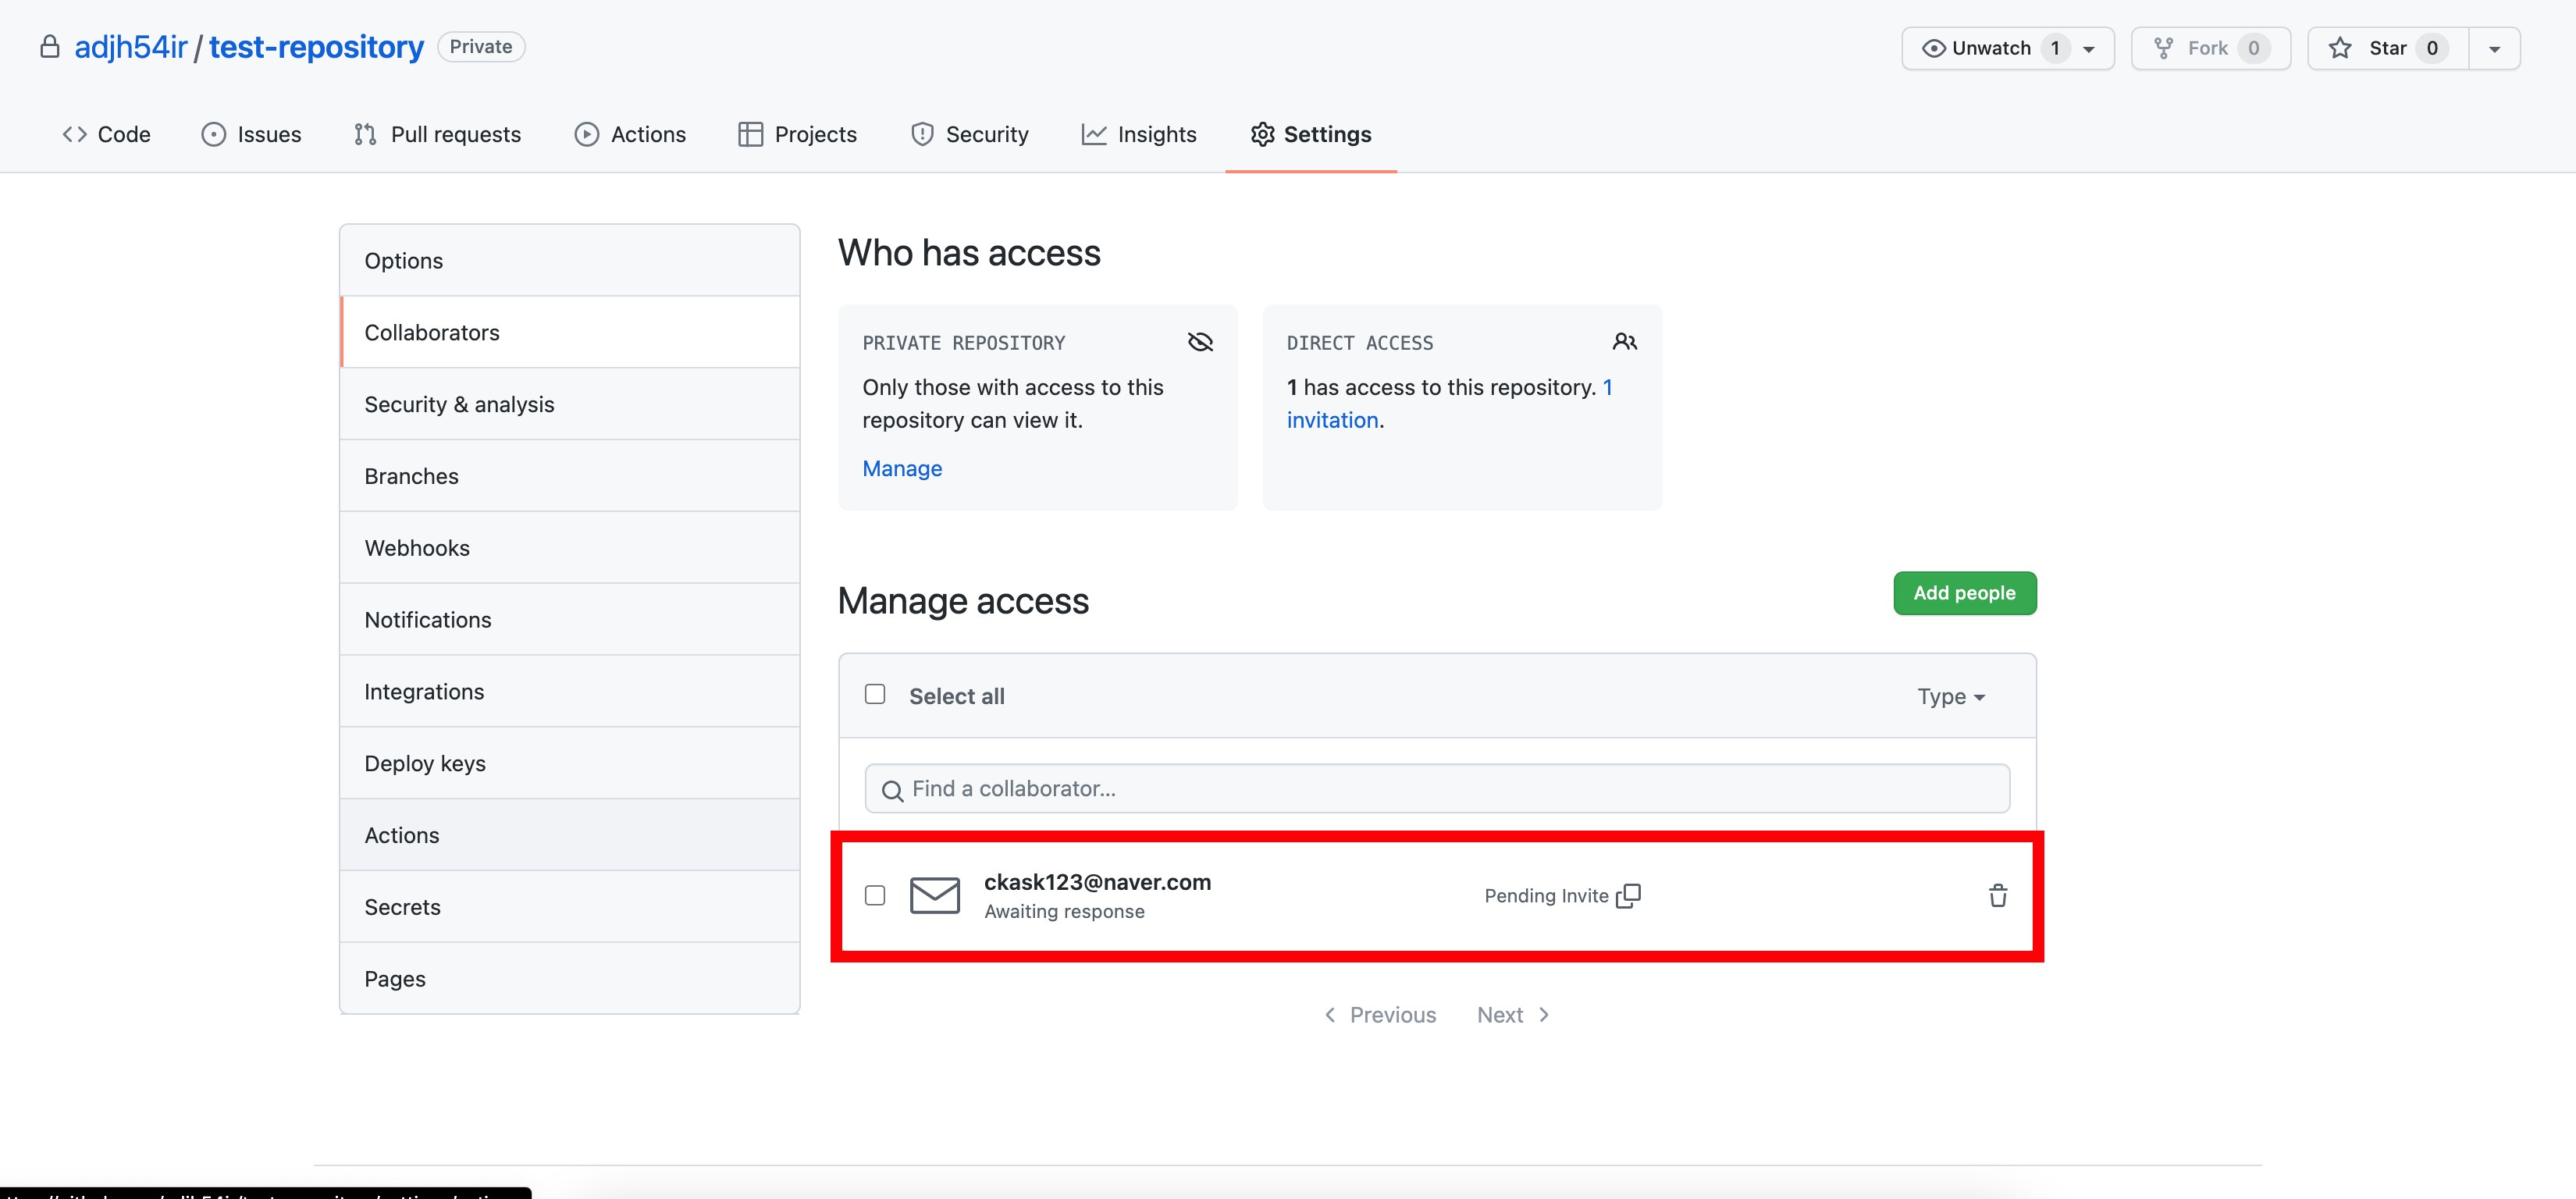Image resolution: width=2576 pixels, height=1199 pixels.
Task: Go to Next page of collaborators
Action: tap(1512, 1015)
